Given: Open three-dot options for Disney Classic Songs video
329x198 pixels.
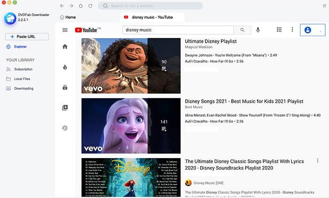Looking at the screenshot, I should click(x=318, y=161).
